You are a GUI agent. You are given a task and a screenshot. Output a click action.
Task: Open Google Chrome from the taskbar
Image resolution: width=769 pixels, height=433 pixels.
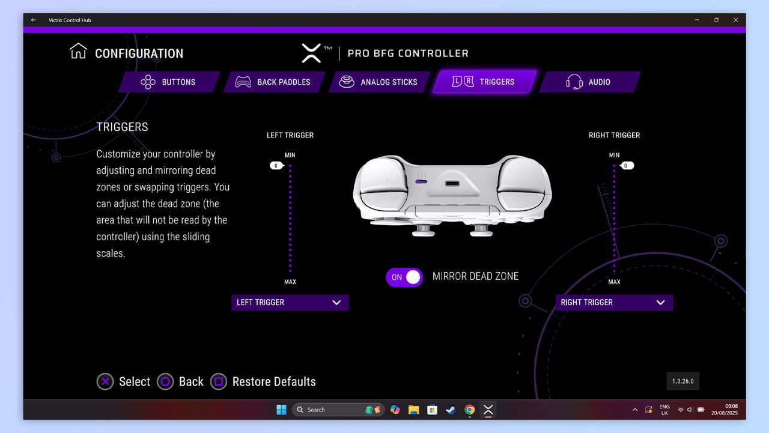469,410
